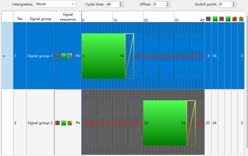This screenshot has width=248, height=156.
Task: Click the red-amber column header icon
Action: (x=234, y=19)
